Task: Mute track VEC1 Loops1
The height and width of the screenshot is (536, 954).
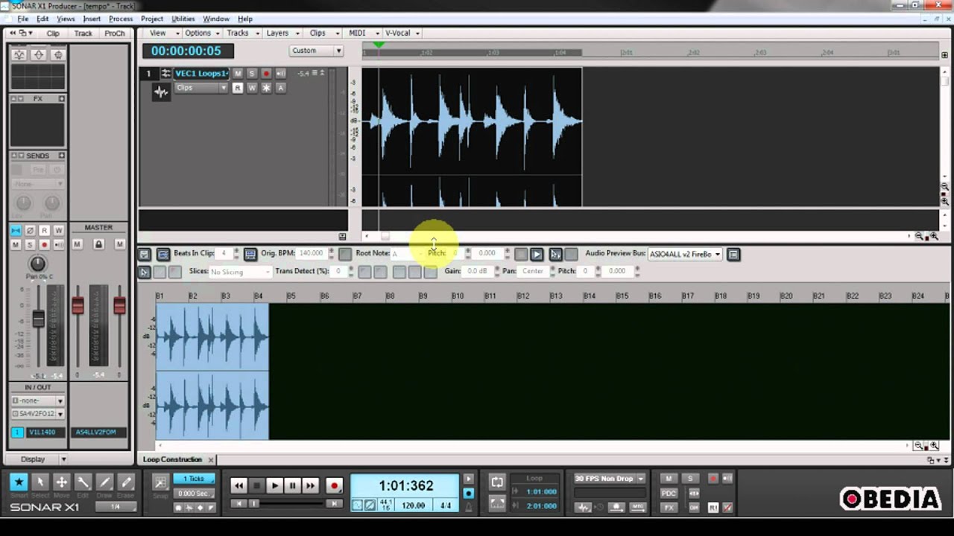Action: (238, 73)
